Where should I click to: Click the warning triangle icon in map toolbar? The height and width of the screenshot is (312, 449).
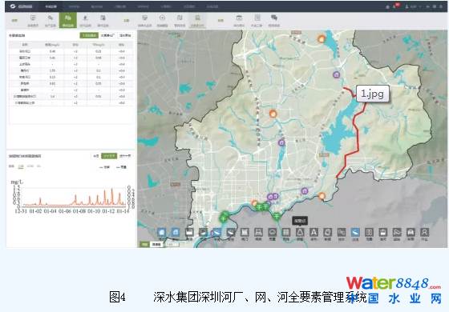[x=300, y=232]
